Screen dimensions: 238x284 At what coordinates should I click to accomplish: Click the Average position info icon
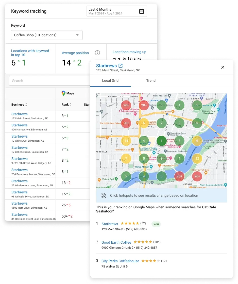[97, 53]
